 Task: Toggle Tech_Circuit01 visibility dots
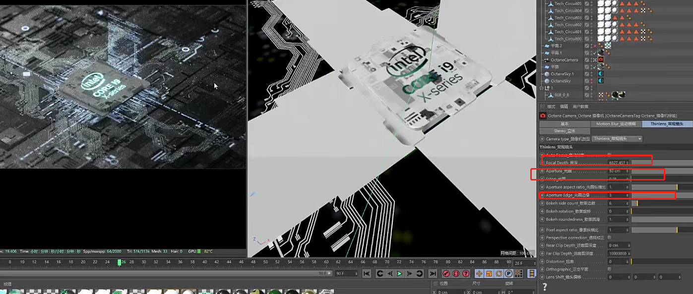click(x=591, y=31)
